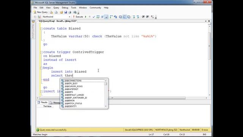Screen dimensions: 243x137
Task: Increase the indent
Action: [x=147, y=17]
